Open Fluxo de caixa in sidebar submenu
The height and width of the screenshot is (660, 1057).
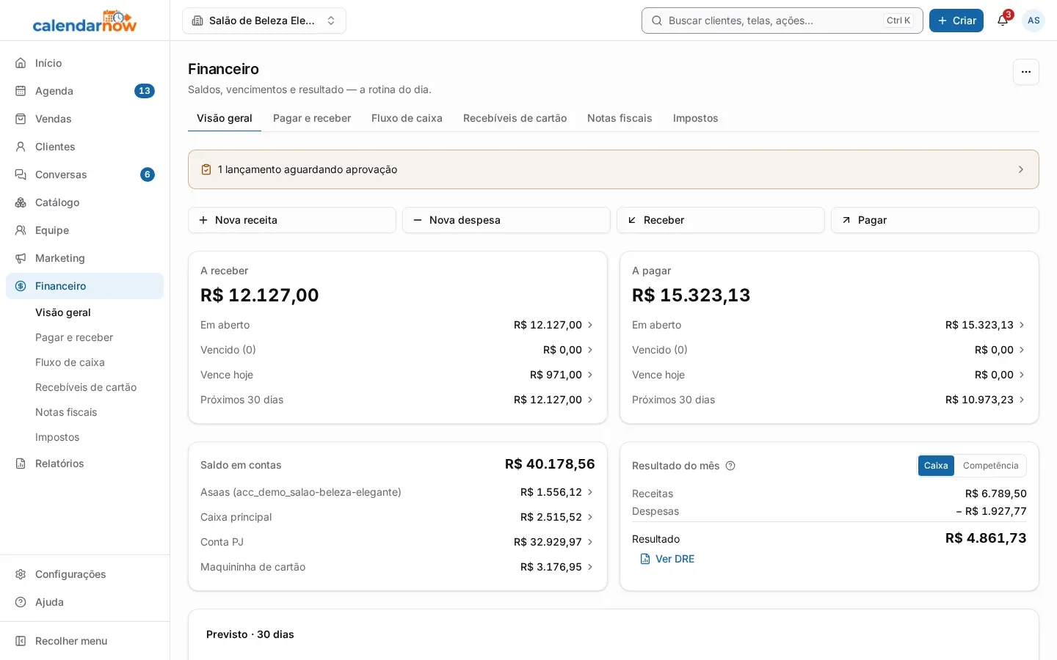[x=70, y=362]
